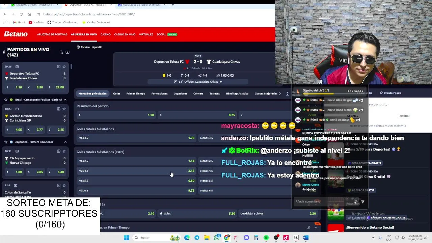The width and height of the screenshot is (432, 243).
Task: Open the browser home page
Action: (x=29, y=14)
